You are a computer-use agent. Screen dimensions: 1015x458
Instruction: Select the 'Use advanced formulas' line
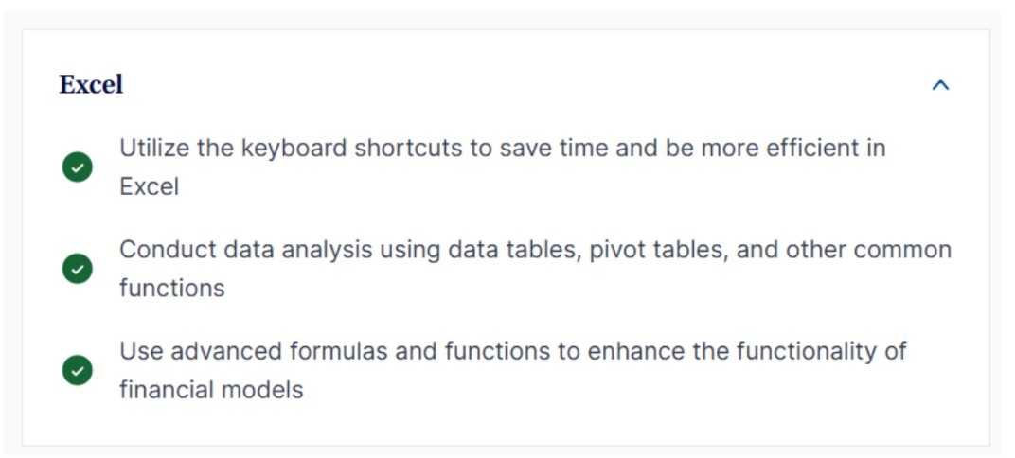[x=512, y=351]
